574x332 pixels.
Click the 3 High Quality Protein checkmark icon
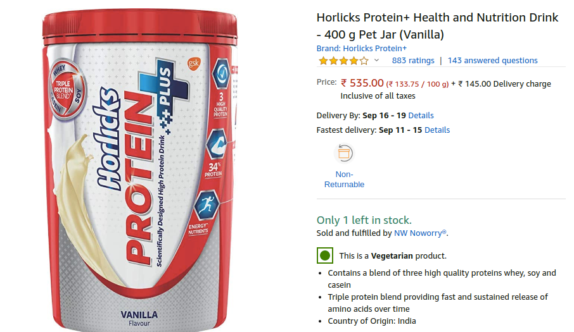click(x=222, y=73)
